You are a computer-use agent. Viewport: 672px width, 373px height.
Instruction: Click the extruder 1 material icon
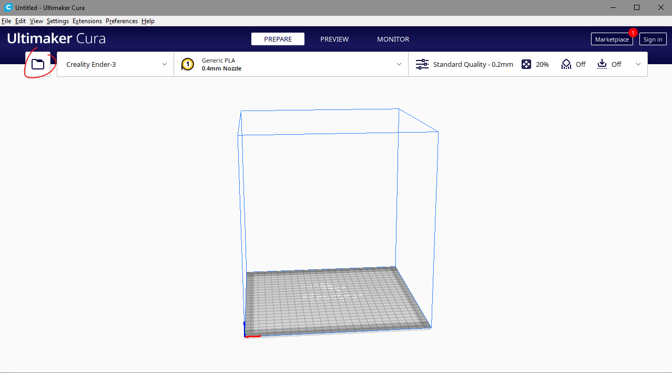tap(188, 64)
